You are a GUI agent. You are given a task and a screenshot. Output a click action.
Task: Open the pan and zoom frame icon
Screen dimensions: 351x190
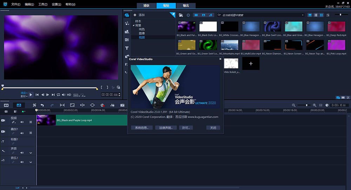point(72,105)
